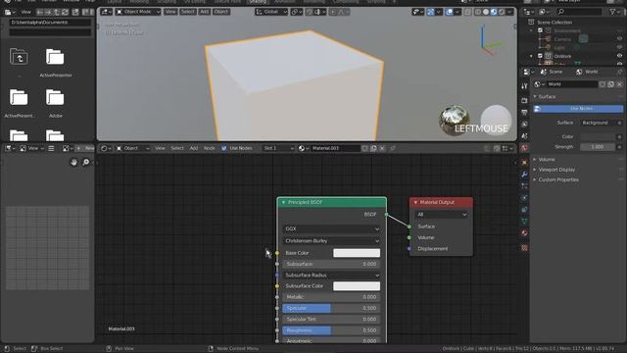Expand the Subsurface Radius dropdown

(x=331, y=276)
